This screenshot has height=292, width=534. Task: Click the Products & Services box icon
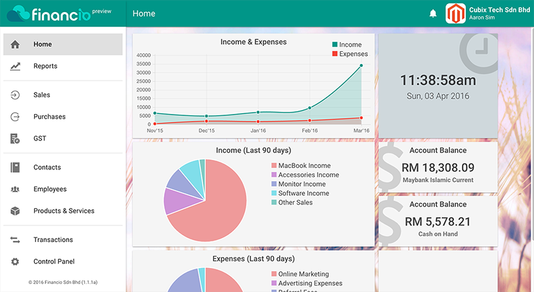15,211
